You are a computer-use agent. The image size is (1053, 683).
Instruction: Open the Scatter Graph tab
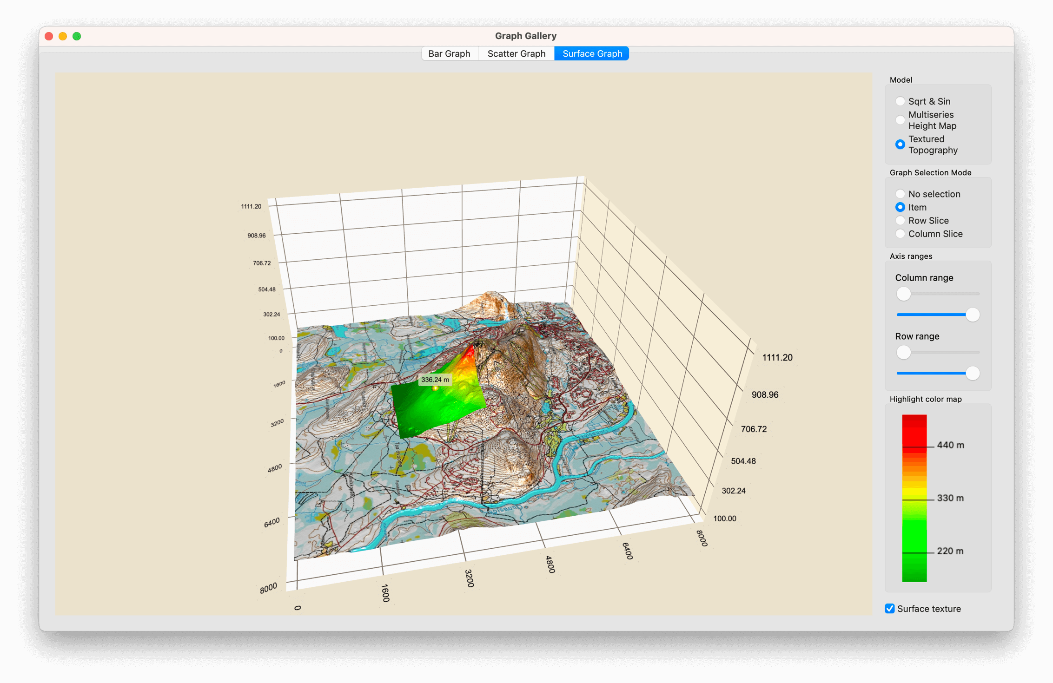516,53
